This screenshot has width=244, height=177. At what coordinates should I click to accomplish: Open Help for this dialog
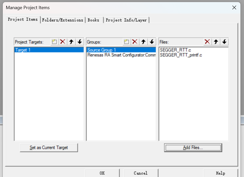pos(221,173)
